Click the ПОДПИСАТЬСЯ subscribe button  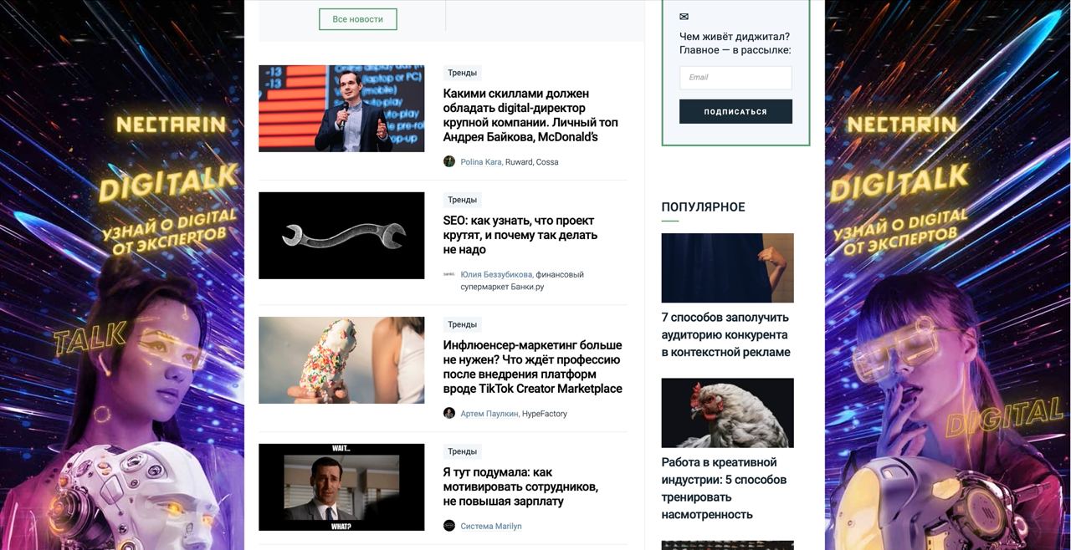tap(735, 111)
